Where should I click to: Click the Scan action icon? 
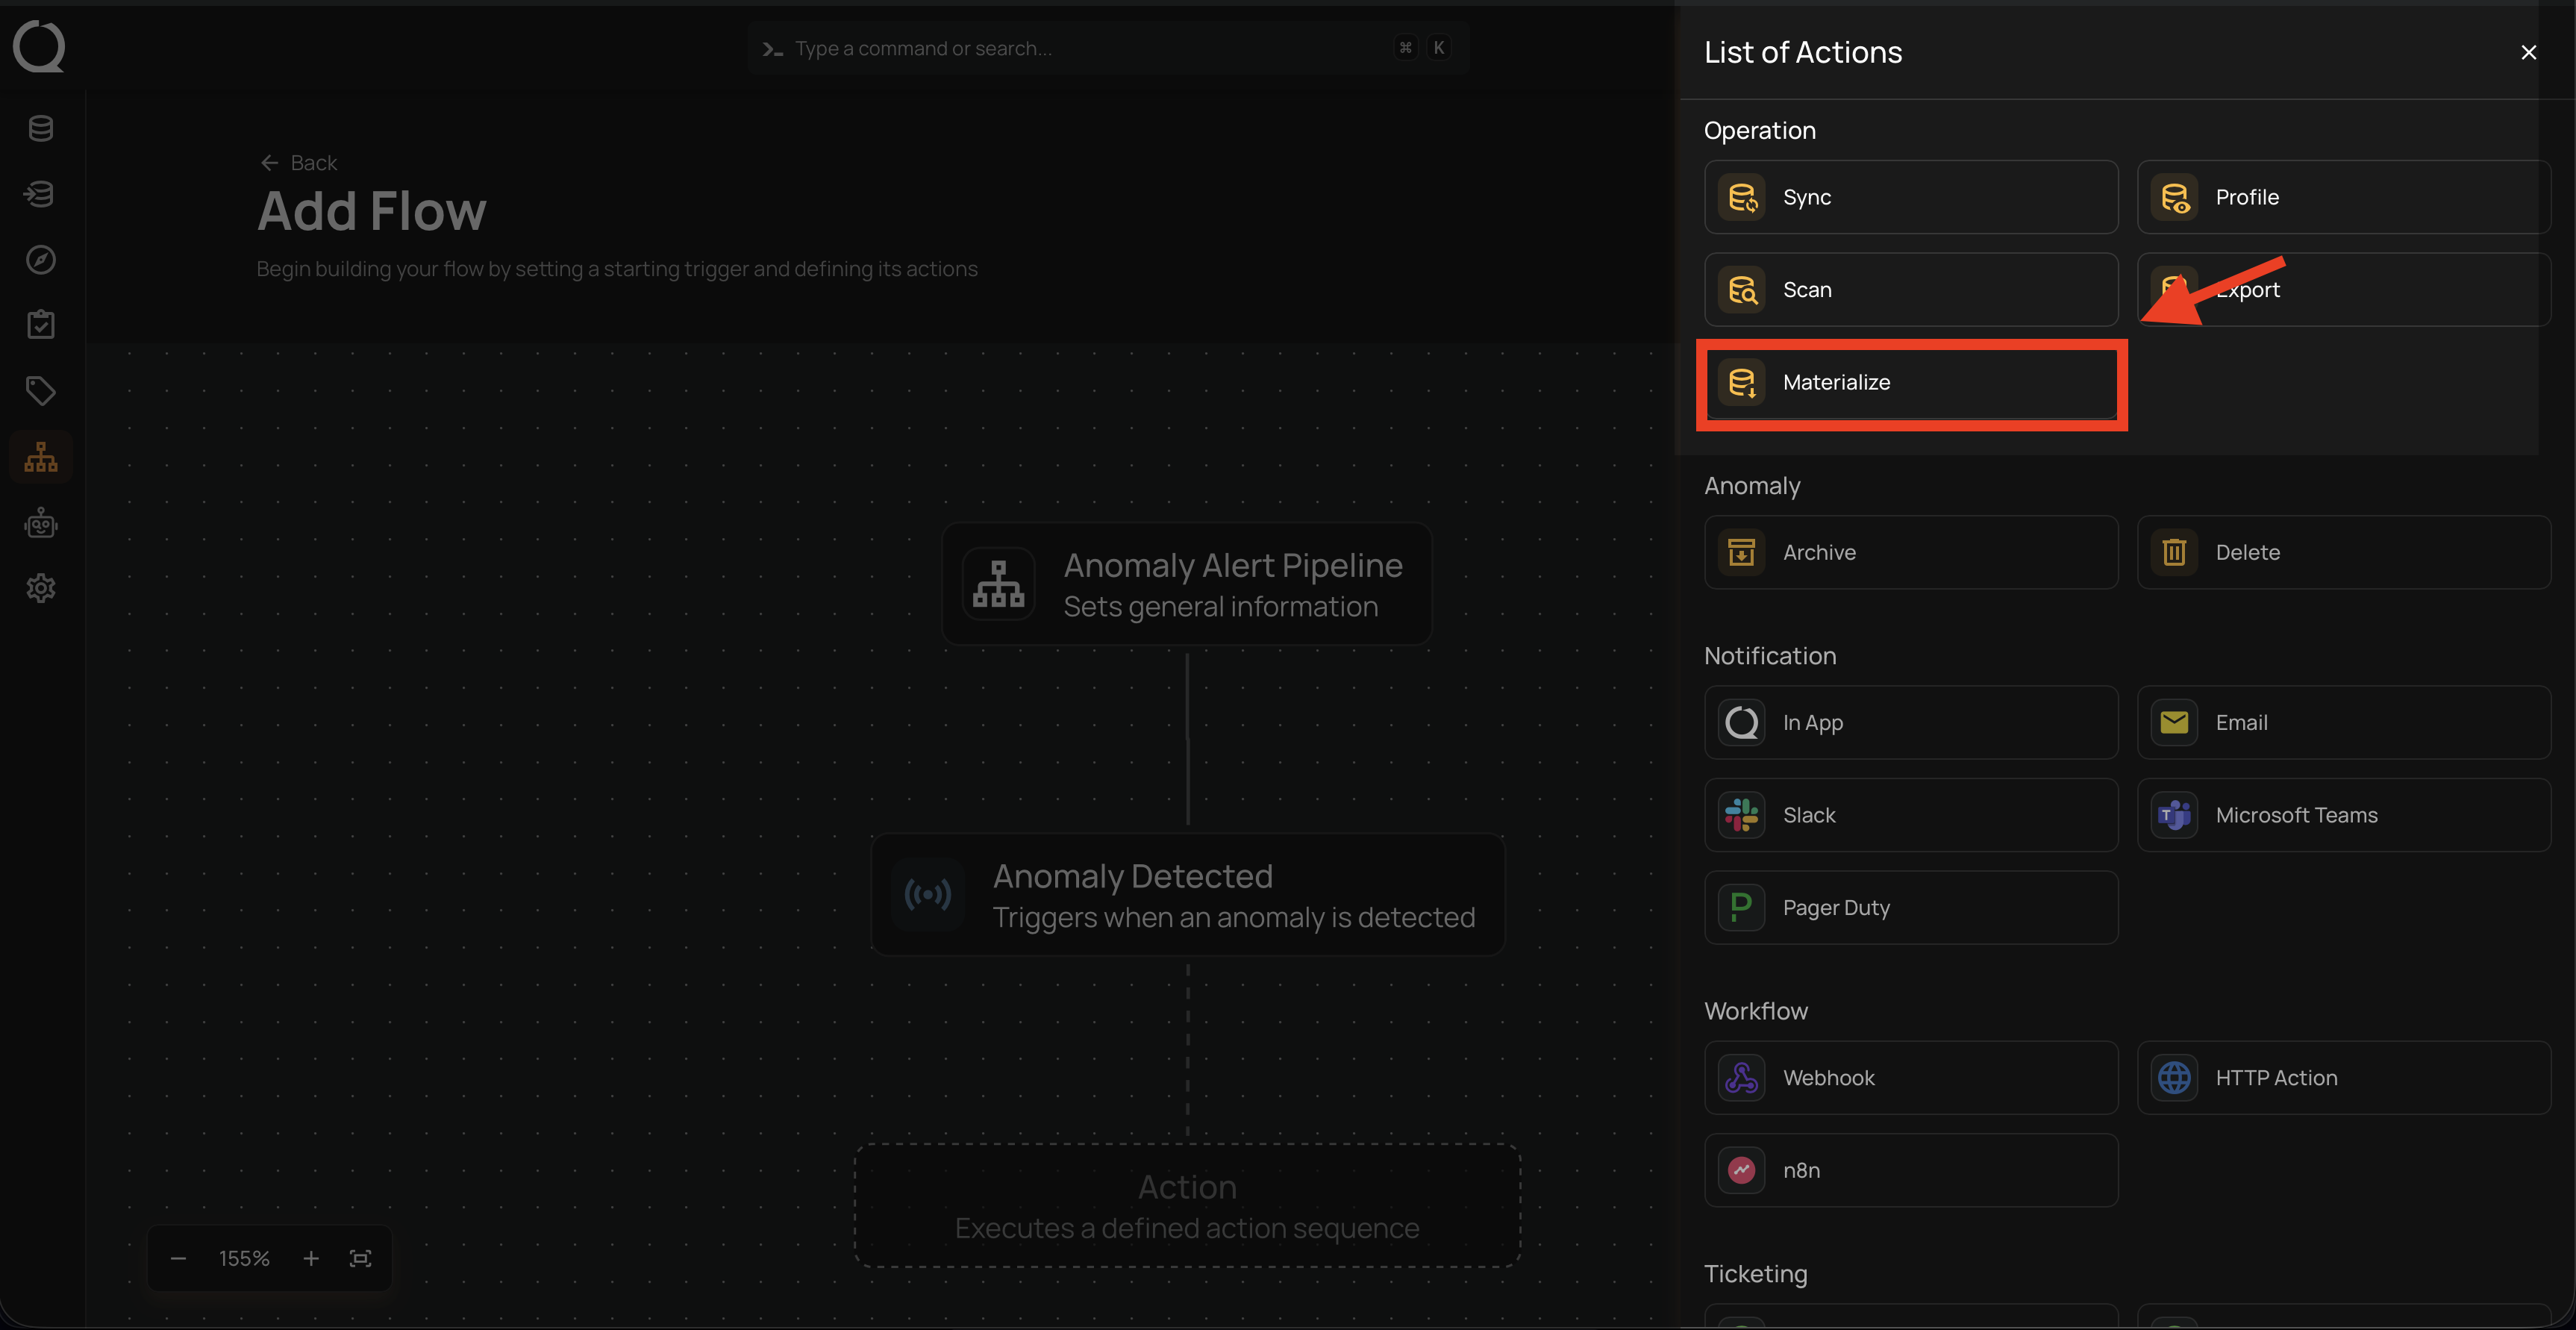pos(1742,290)
